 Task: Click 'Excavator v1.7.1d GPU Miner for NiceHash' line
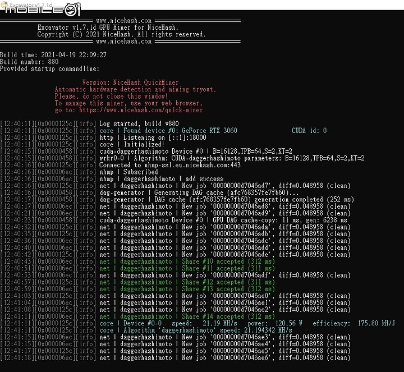coord(108,27)
